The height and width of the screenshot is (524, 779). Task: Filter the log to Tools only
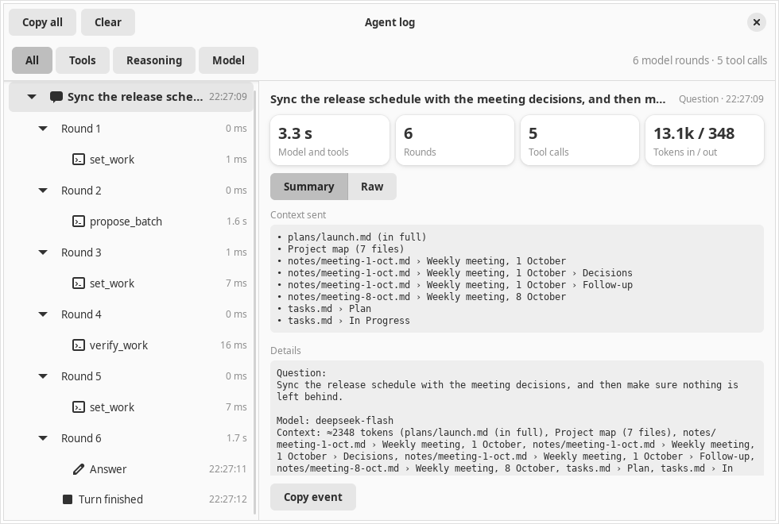(x=82, y=60)
